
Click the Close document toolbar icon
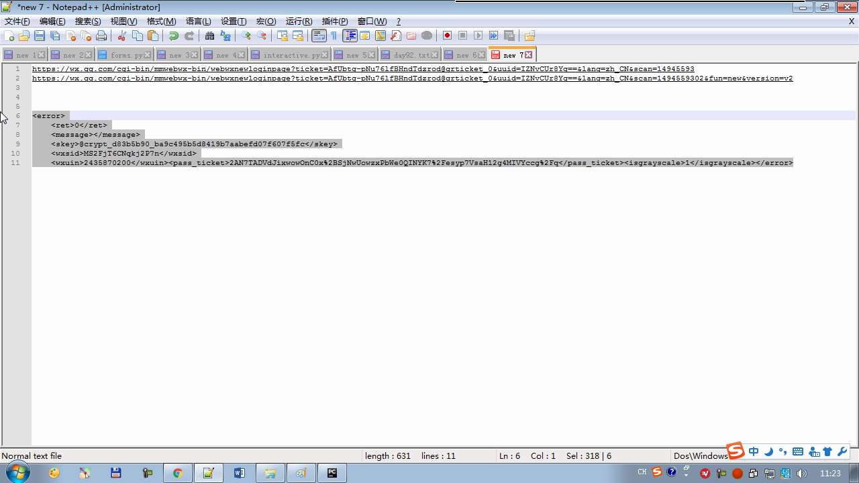(x=70, y=36)
